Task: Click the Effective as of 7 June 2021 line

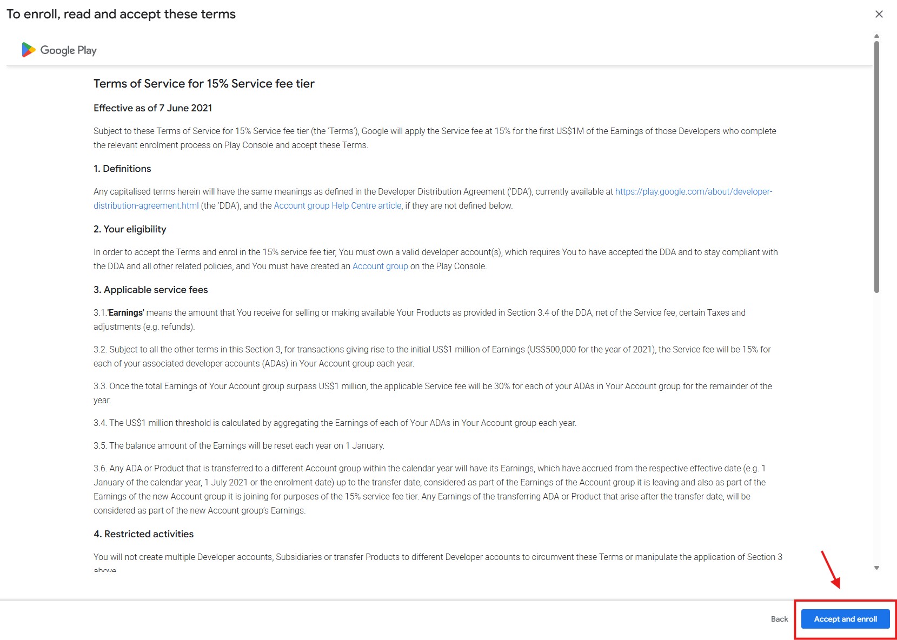Action: 152,108
